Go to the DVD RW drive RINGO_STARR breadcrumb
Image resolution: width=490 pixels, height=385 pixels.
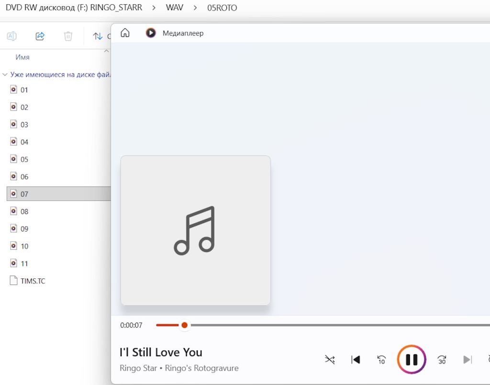(x=74, y=8)
